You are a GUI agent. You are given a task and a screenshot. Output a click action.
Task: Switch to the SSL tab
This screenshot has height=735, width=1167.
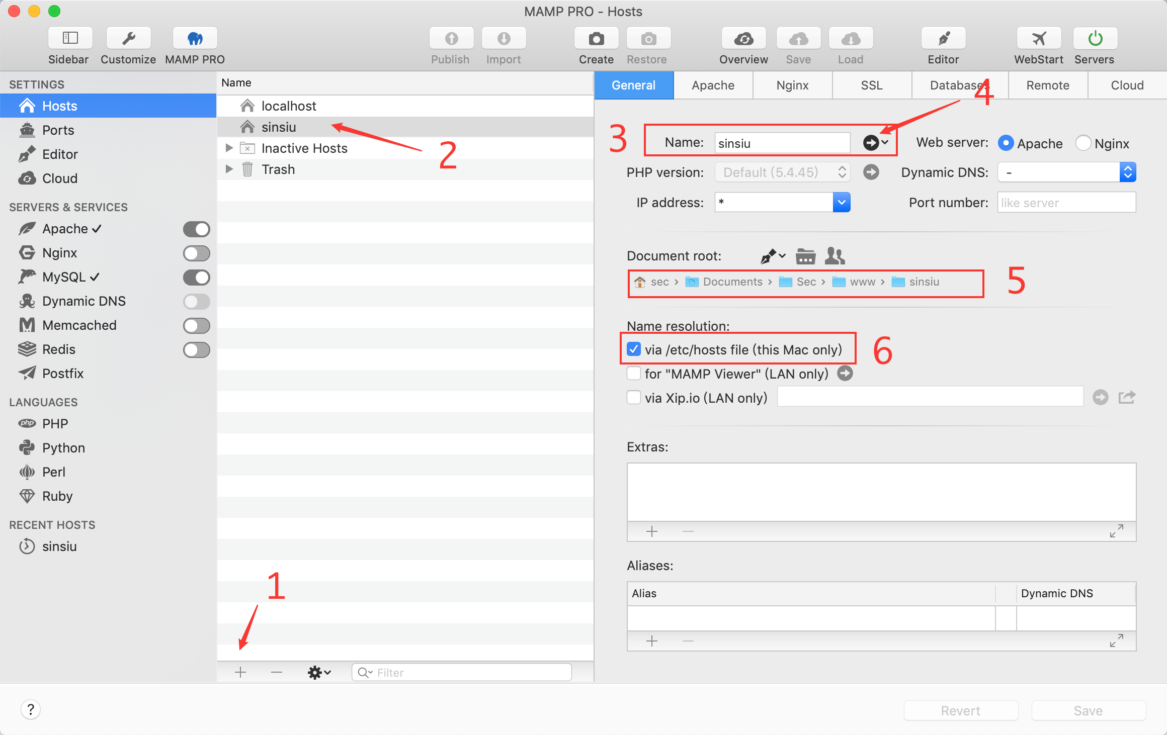872,85
